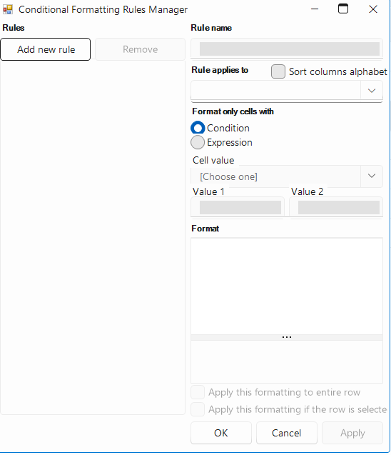Viewport: 391px width, 455px height.
Task: Click the application icon in title bar
Action: point(8,9)
